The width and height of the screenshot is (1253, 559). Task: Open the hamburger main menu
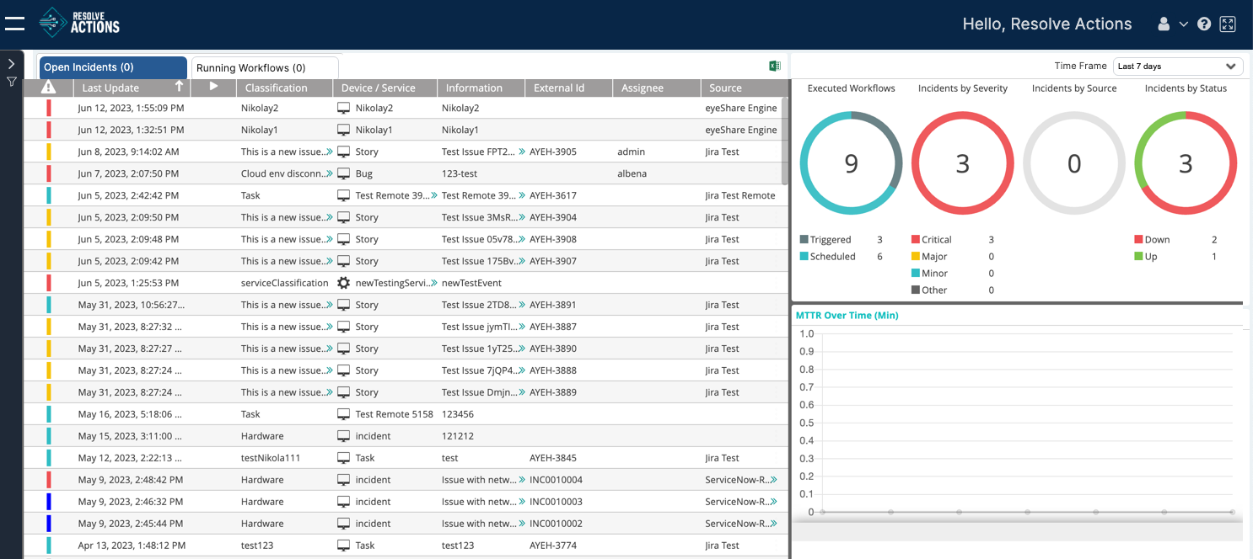14,23
